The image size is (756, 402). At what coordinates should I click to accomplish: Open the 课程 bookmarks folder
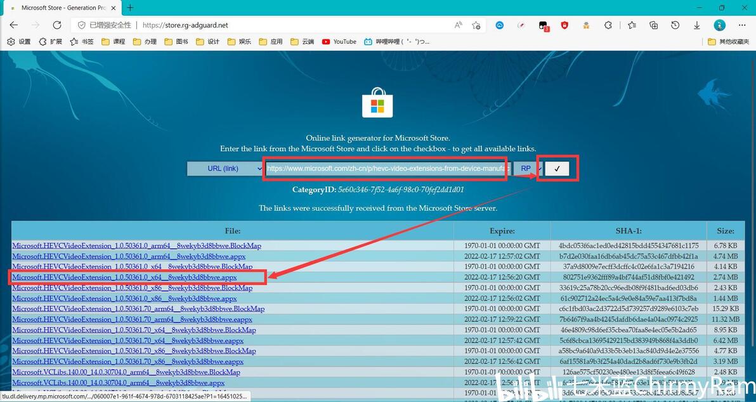tap(114, 42)
